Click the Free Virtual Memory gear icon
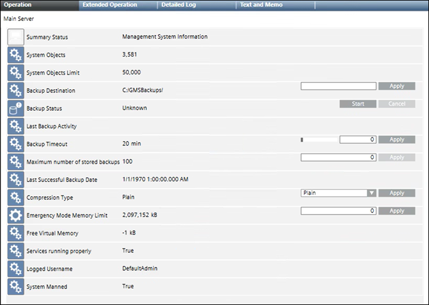 click(x=15, y=233)
